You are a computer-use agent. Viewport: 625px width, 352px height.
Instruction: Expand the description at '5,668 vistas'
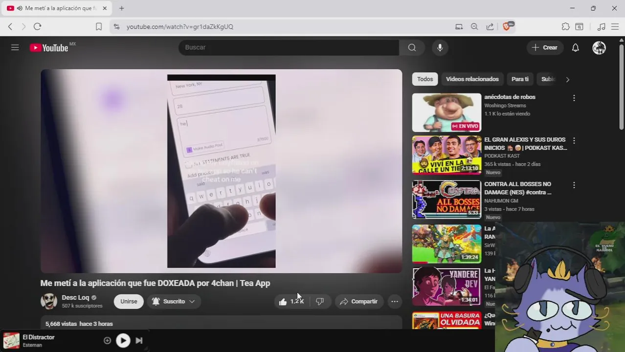[221, 323]
